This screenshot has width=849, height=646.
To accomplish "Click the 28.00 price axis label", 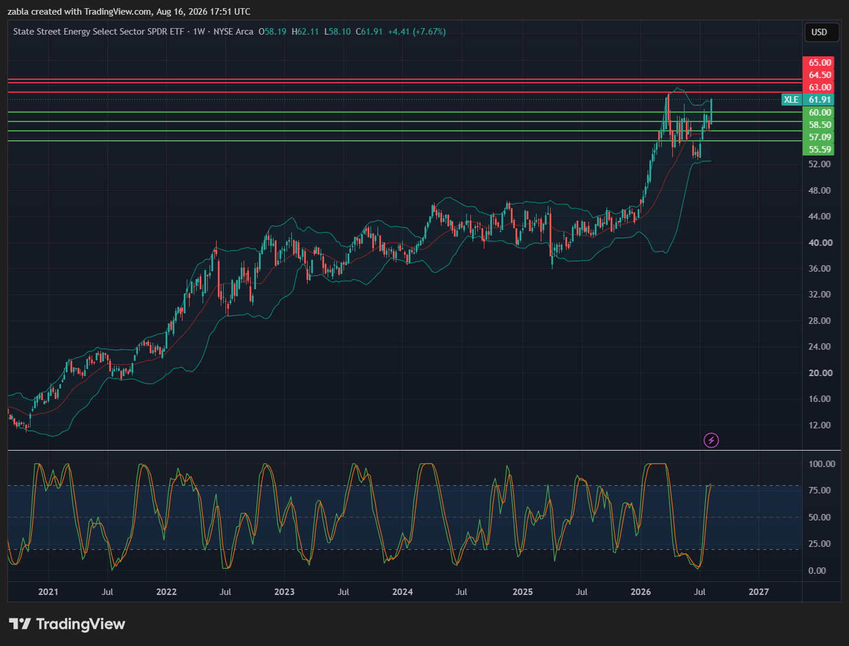I will tap(820, 321).
